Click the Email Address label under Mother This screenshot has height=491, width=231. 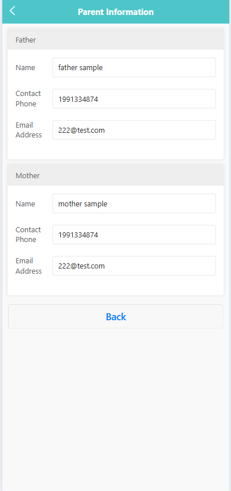tap(29, 266)
